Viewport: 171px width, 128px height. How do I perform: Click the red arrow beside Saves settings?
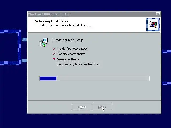click(54, 59)
